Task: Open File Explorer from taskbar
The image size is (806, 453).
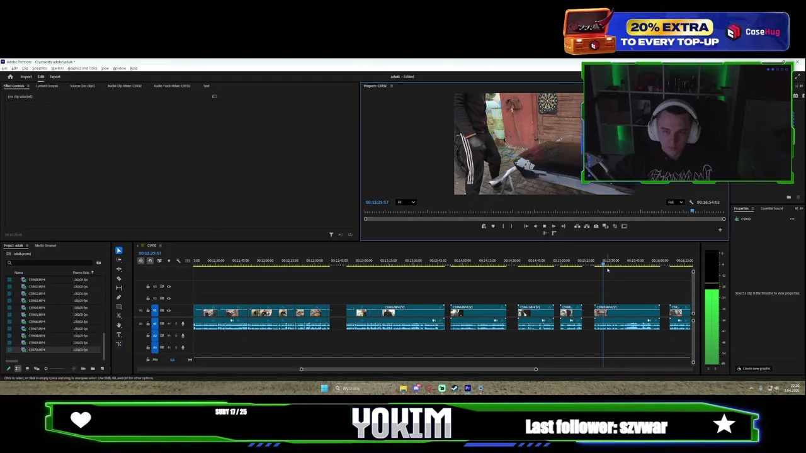Action: (x=403, y=388)
